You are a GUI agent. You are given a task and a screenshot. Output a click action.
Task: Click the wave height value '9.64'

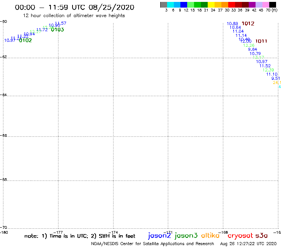pyautogui.click(x=253, y=49)
